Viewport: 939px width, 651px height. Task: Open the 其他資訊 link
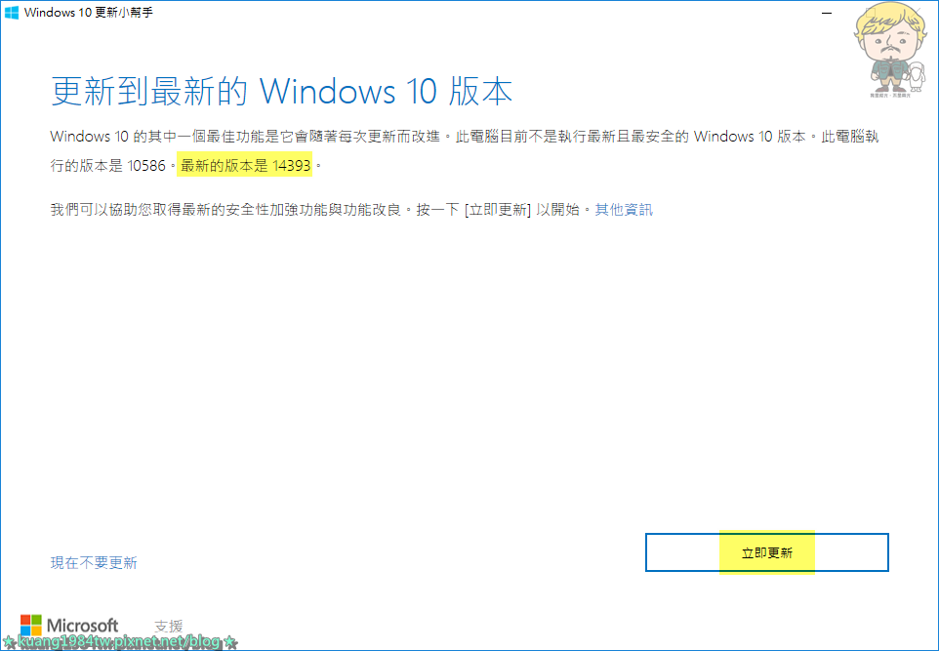click(x=624, y=209)
